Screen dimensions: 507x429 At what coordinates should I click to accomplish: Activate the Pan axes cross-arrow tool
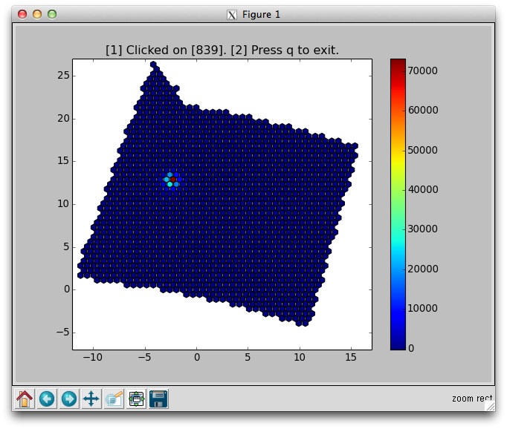coord(91,399)
